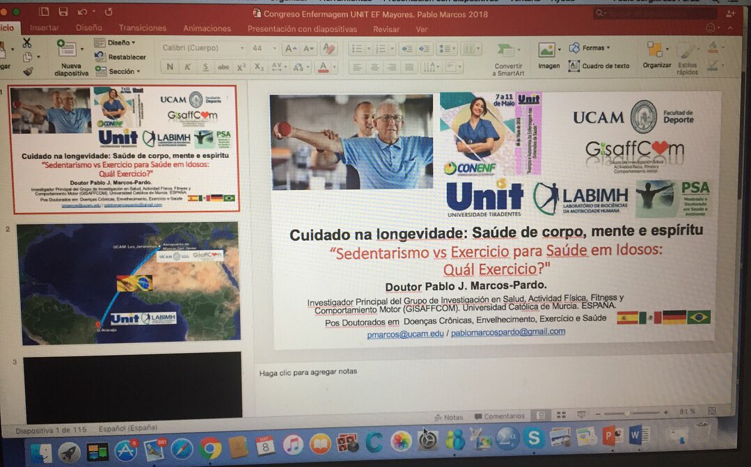Toggle underline S formatting
The image size is (751, 467).
click(x=205, y=67)
